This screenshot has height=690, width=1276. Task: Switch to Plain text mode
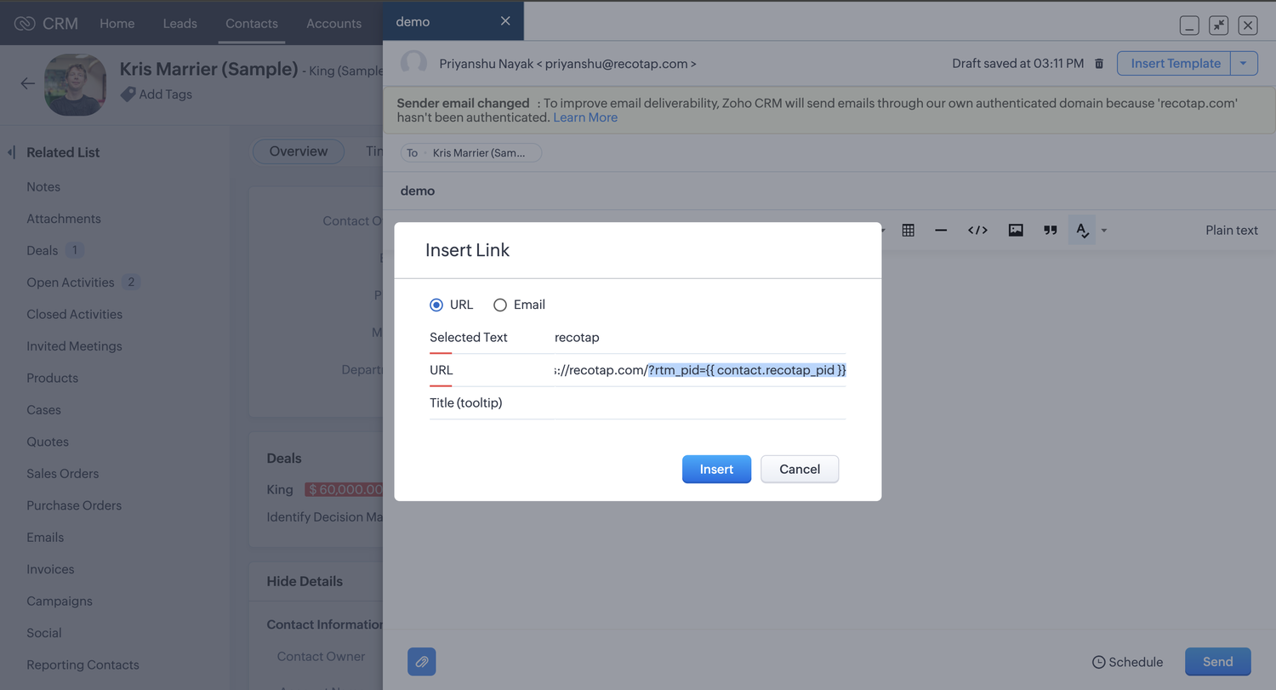pyautogui.click(x=1231, y=230)
